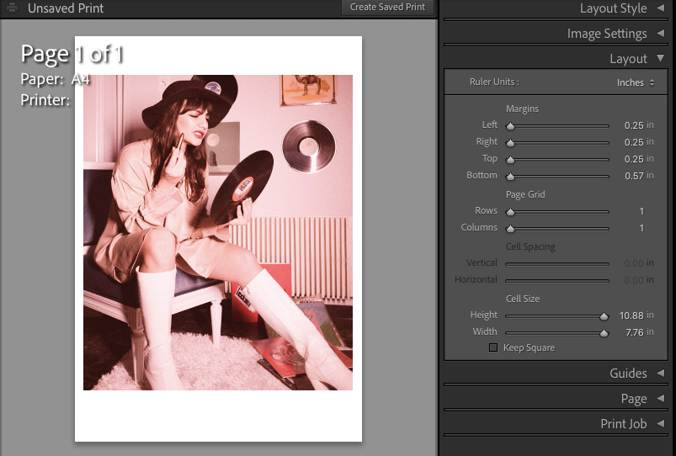Screen dimensions: 676x456
Task: Click the Bottom margin slider handle
Action: (510, 177)
